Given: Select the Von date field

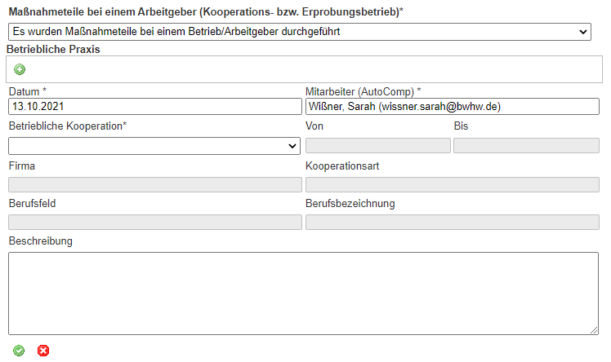Looking at the screenshot, I should pyautogui.click(x=377, y=146).
